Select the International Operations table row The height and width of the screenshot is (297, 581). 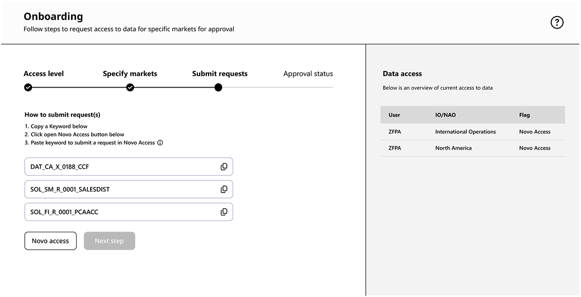click(473, 132)
